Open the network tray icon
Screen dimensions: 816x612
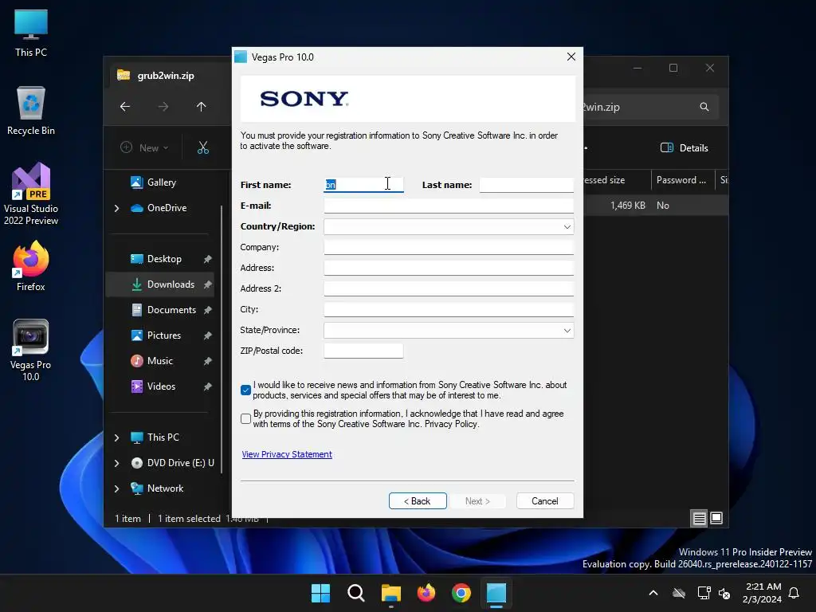(x=704, y=593)
